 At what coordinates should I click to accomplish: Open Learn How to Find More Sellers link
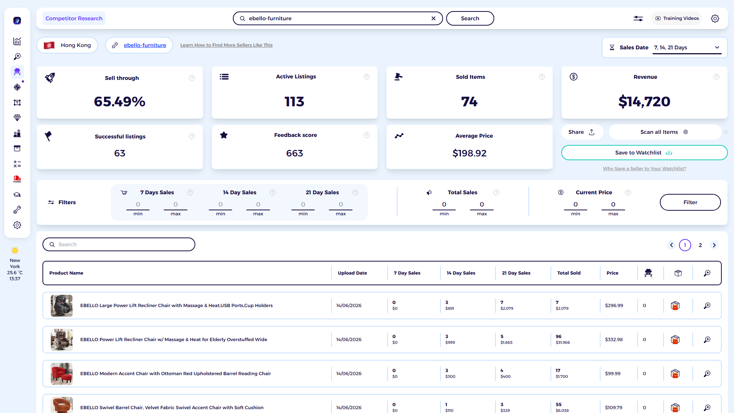click(x=226, y=45)
